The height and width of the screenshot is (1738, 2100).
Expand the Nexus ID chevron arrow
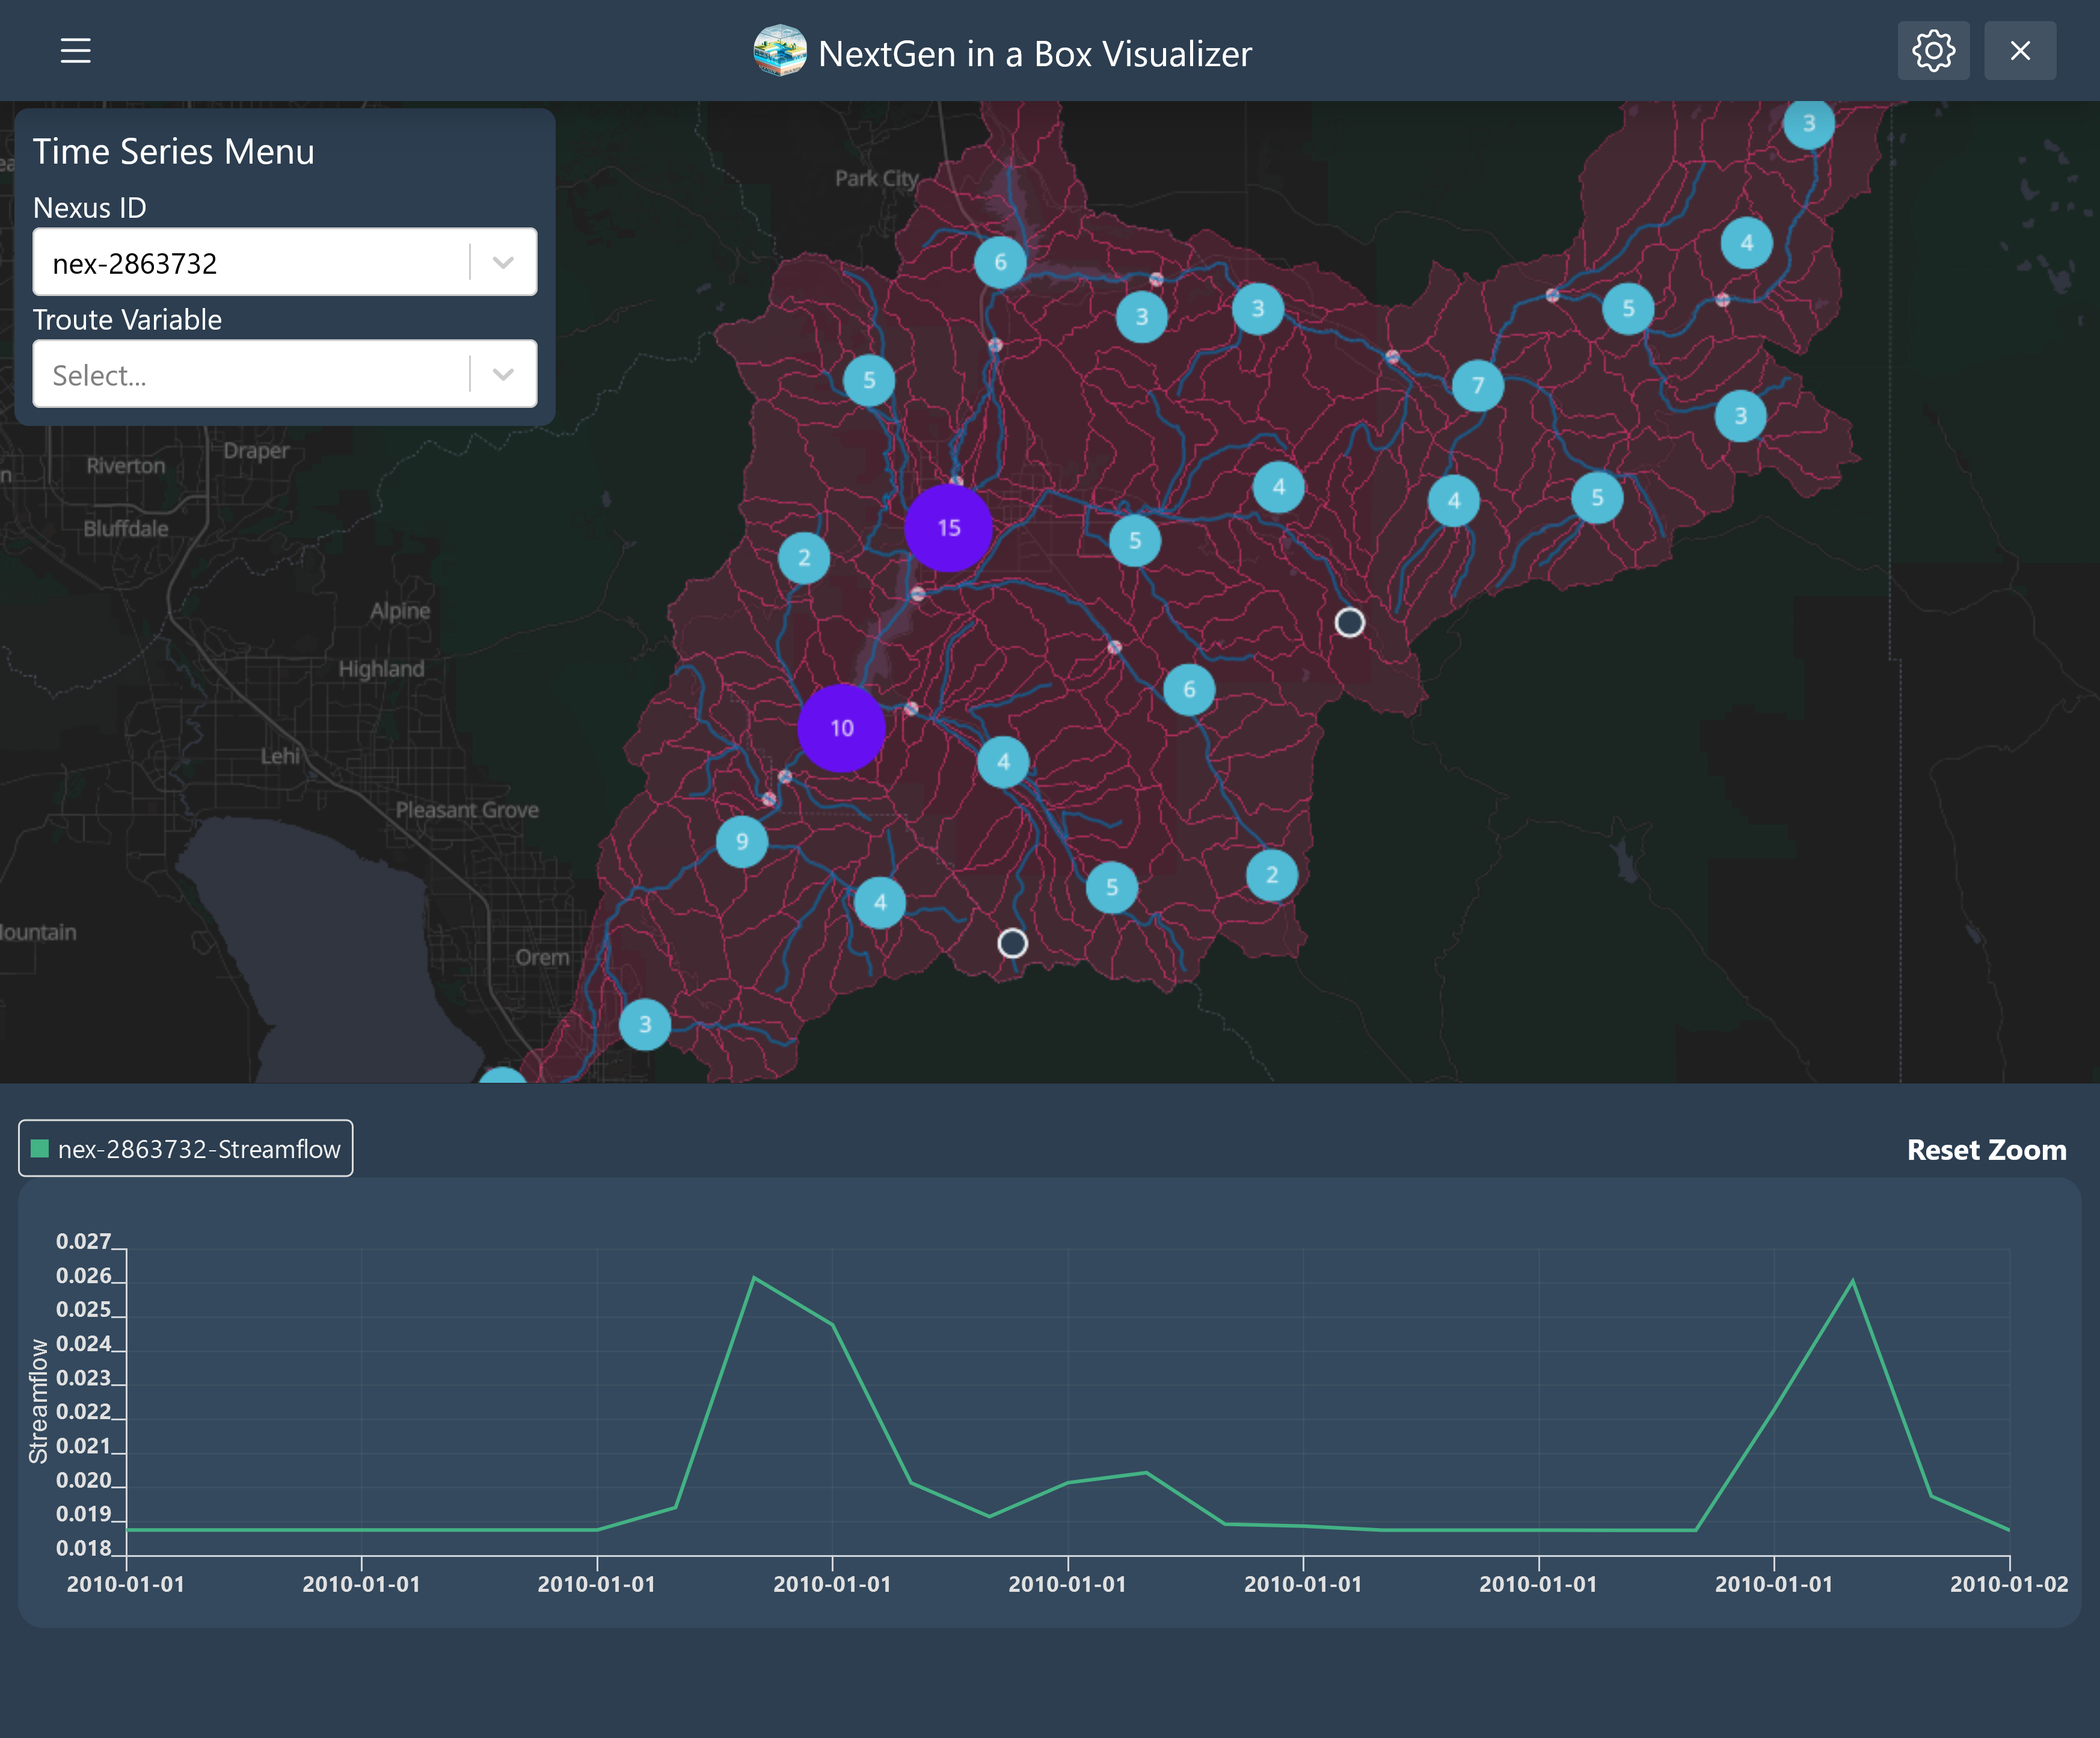pos(503,262)
